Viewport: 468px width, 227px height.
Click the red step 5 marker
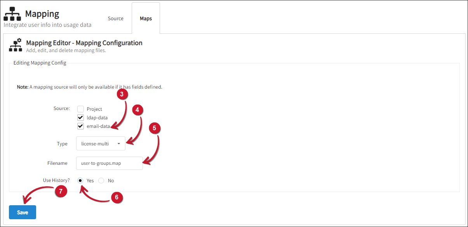click(x=154, y=128)
